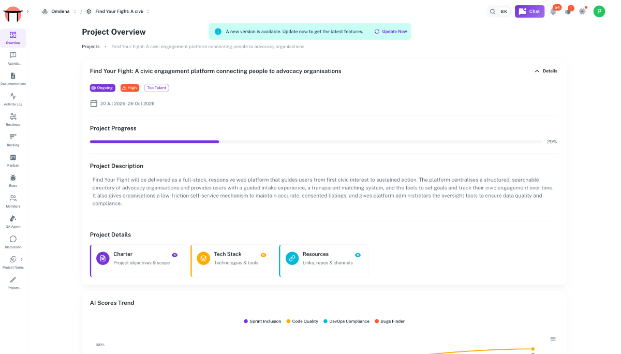Collapse the Details section chevron
The image size is (621, 354).
(x=537, y=71)
